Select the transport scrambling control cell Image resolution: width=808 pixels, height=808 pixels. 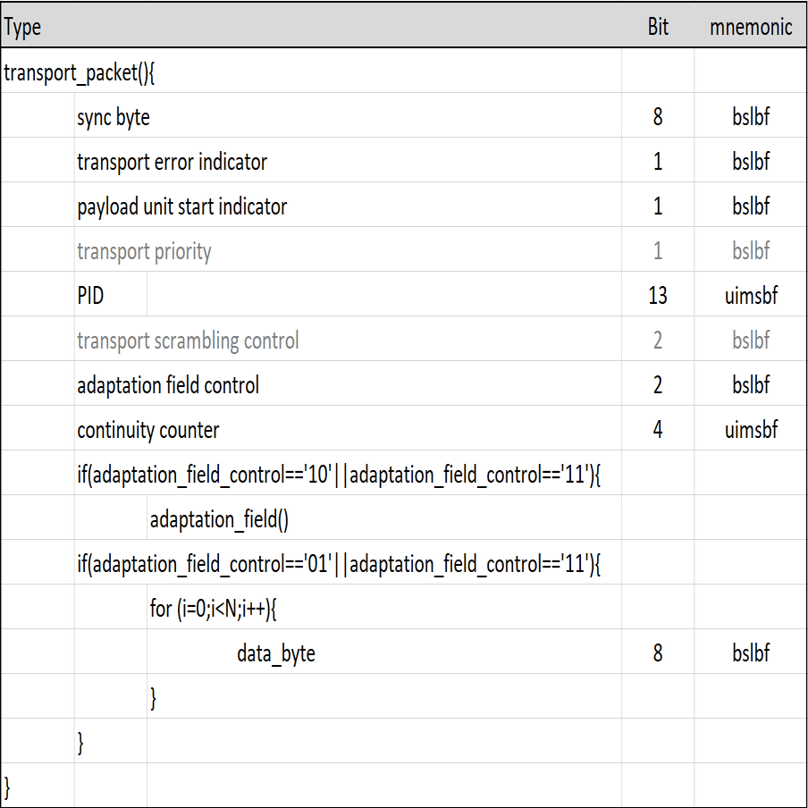[188, 341]
